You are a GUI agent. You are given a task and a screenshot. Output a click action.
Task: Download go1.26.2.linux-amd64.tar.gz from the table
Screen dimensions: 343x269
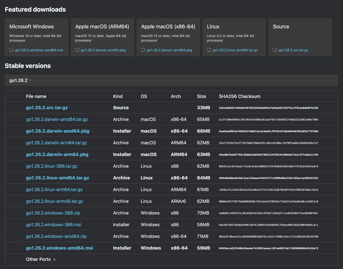click(x=57, y=178)
